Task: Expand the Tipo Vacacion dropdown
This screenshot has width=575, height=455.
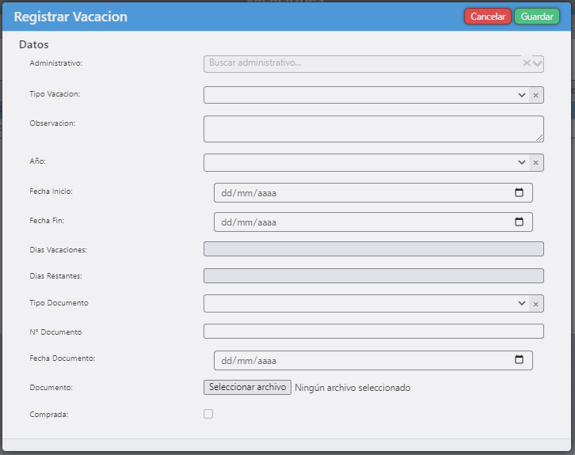Action: point(522,95)
